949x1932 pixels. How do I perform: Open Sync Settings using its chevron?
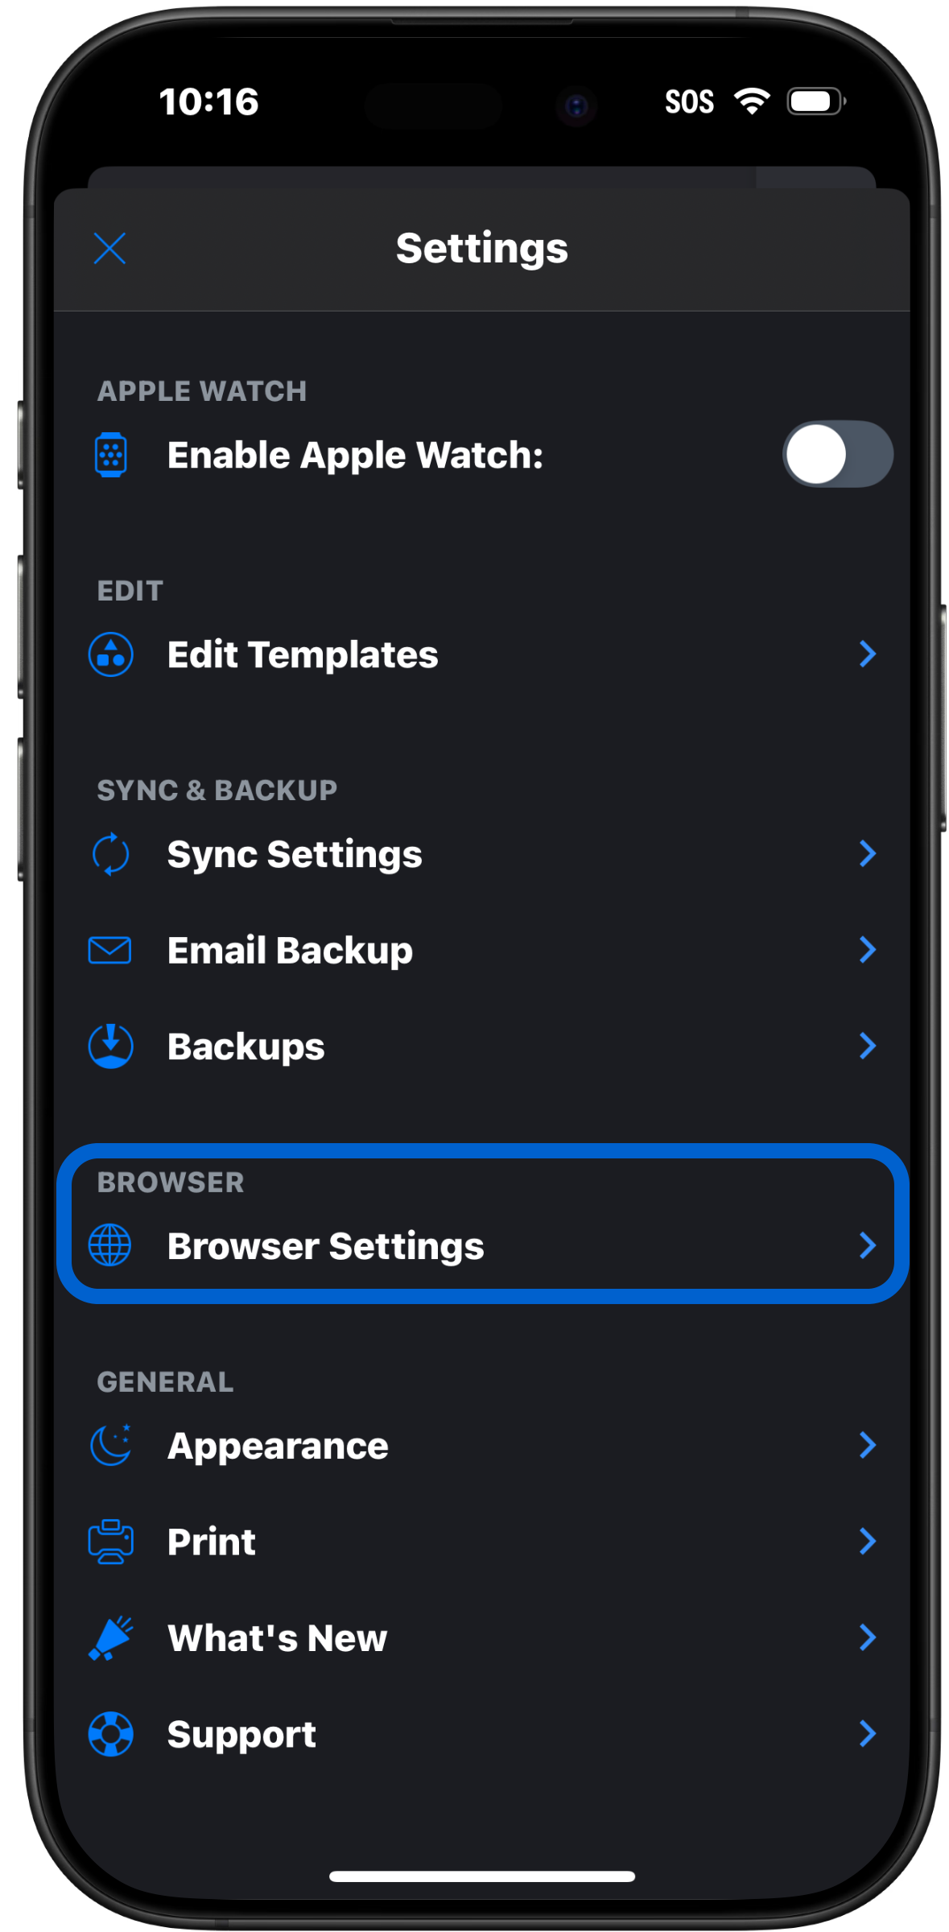[x=867, y=853]
